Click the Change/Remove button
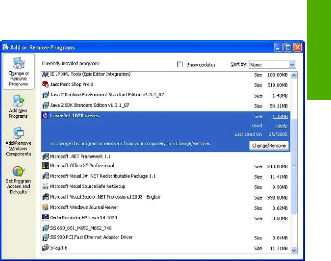The height and width of the screenshot is (261, 331). [269, 146]
